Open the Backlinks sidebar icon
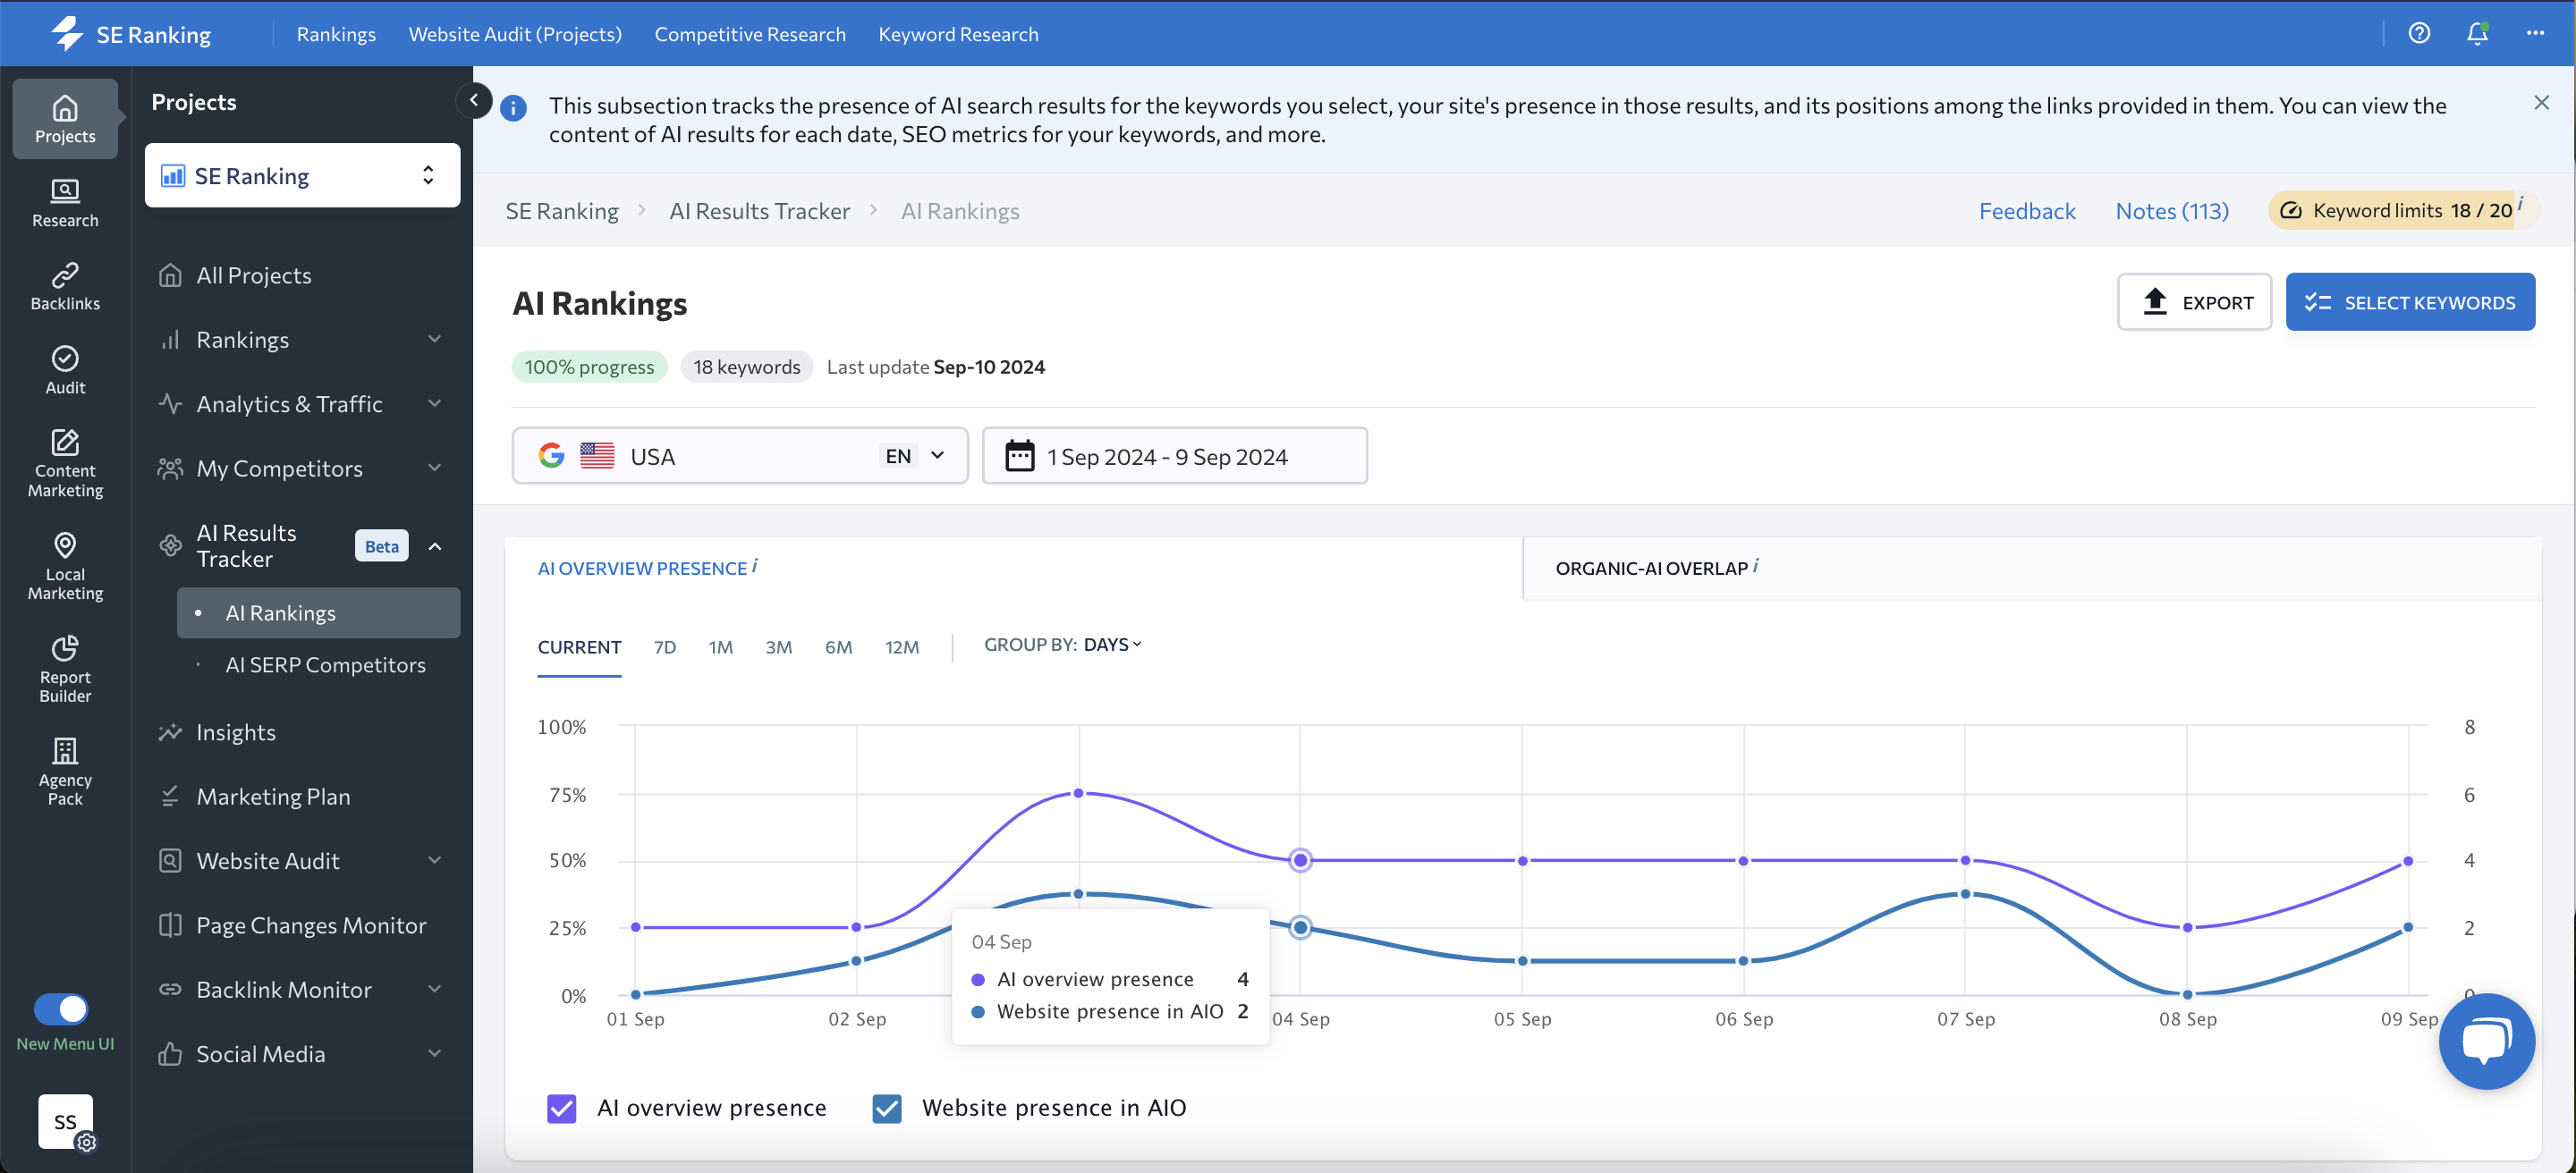This screenshot has width=2576, height=1173. (x=65, y=286)
